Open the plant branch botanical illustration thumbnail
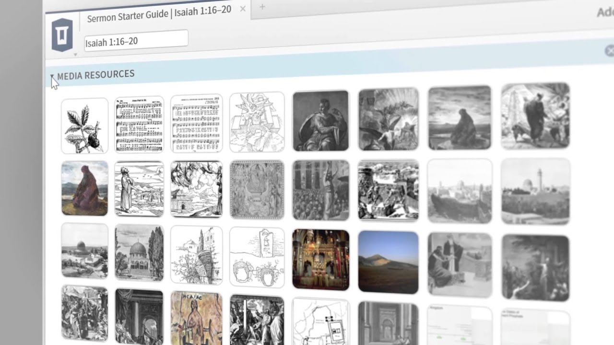 pos(84,126)
